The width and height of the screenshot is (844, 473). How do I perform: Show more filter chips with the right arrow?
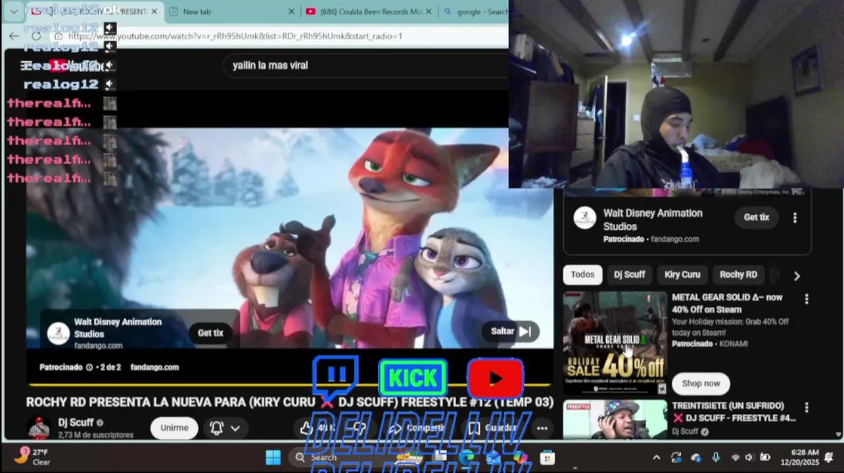[x=797, y=276]
